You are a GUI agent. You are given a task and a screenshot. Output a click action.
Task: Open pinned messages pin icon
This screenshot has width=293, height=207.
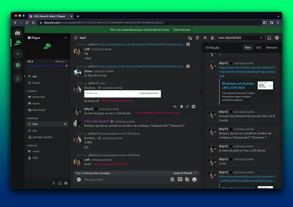[x=205, y=38]
